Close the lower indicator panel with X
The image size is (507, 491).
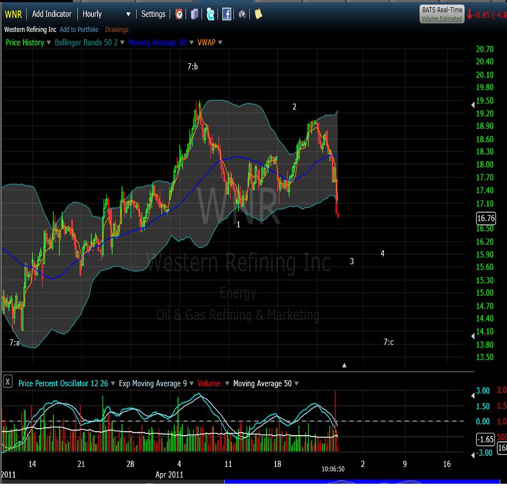click(8, 382)
